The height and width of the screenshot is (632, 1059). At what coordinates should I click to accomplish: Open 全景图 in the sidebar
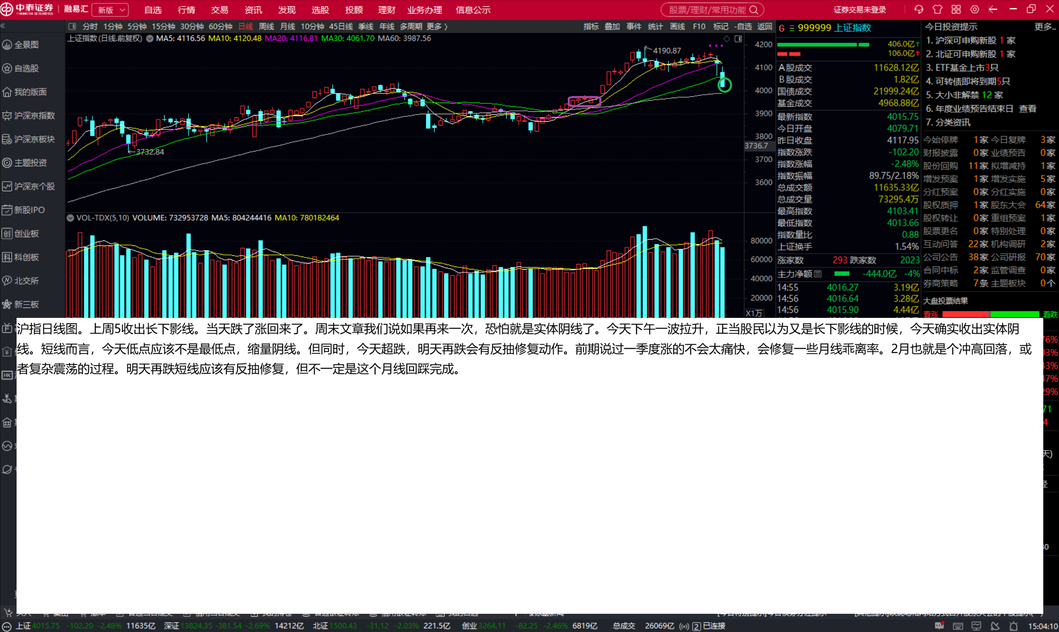click(26, 45)
